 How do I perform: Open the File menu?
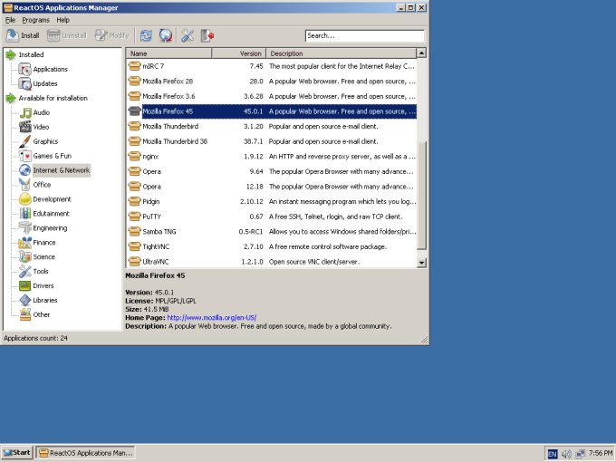point(10,20)
